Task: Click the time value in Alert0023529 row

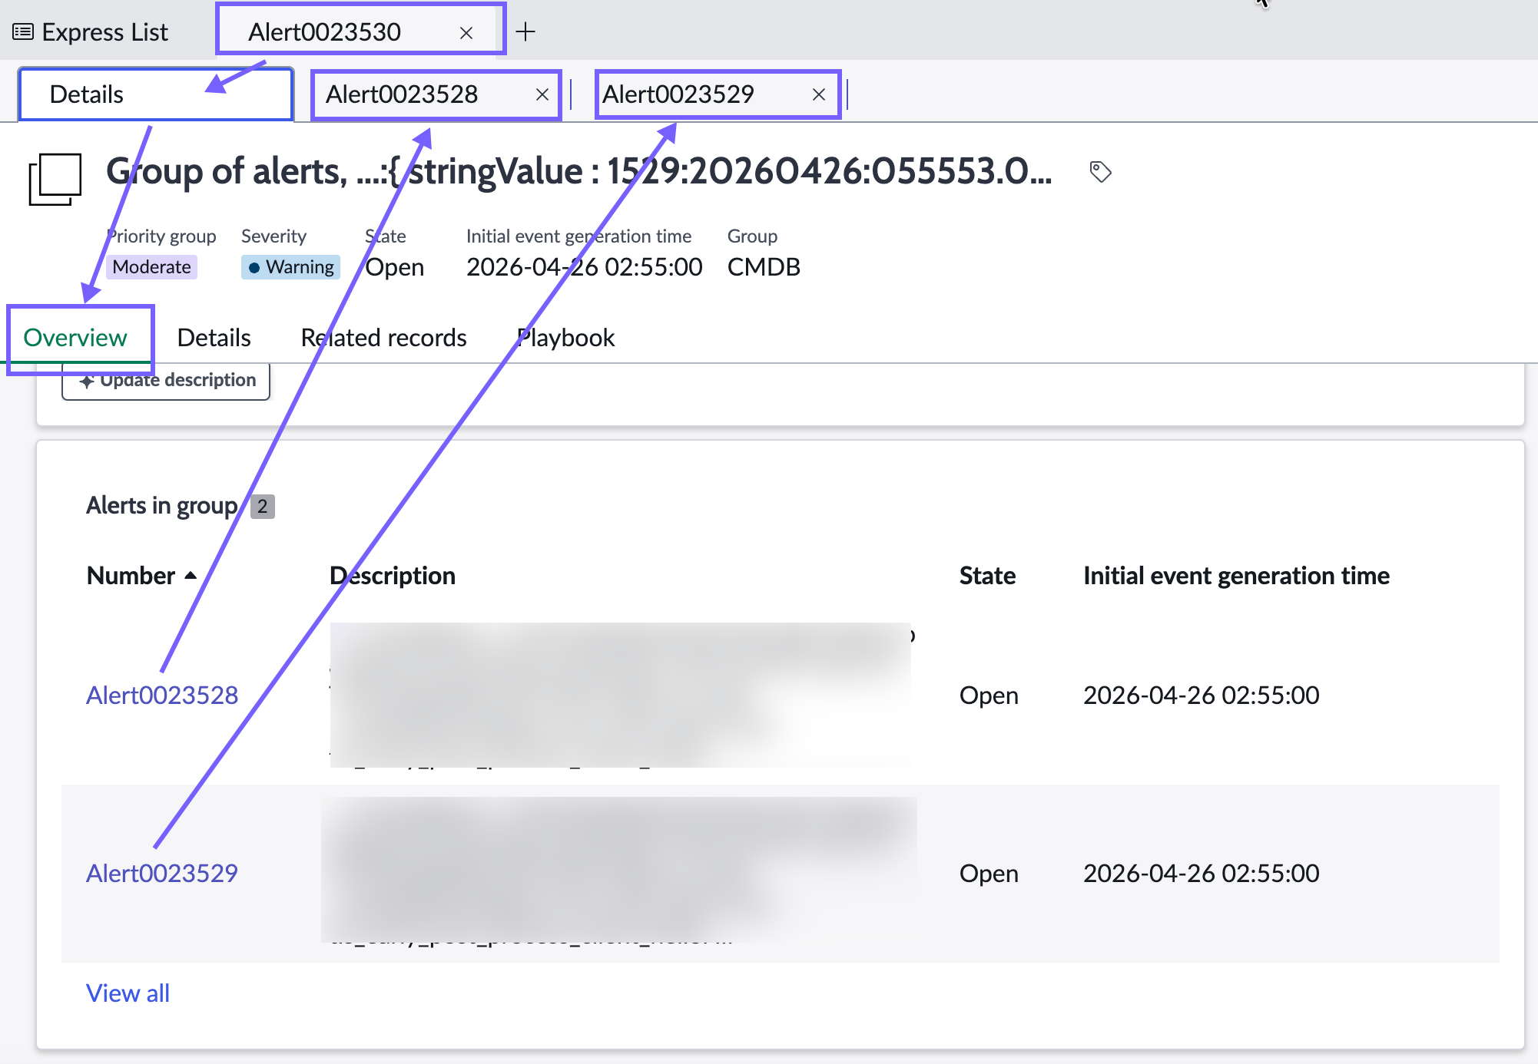Action: pyautogui.click(x=1202, y=874)
